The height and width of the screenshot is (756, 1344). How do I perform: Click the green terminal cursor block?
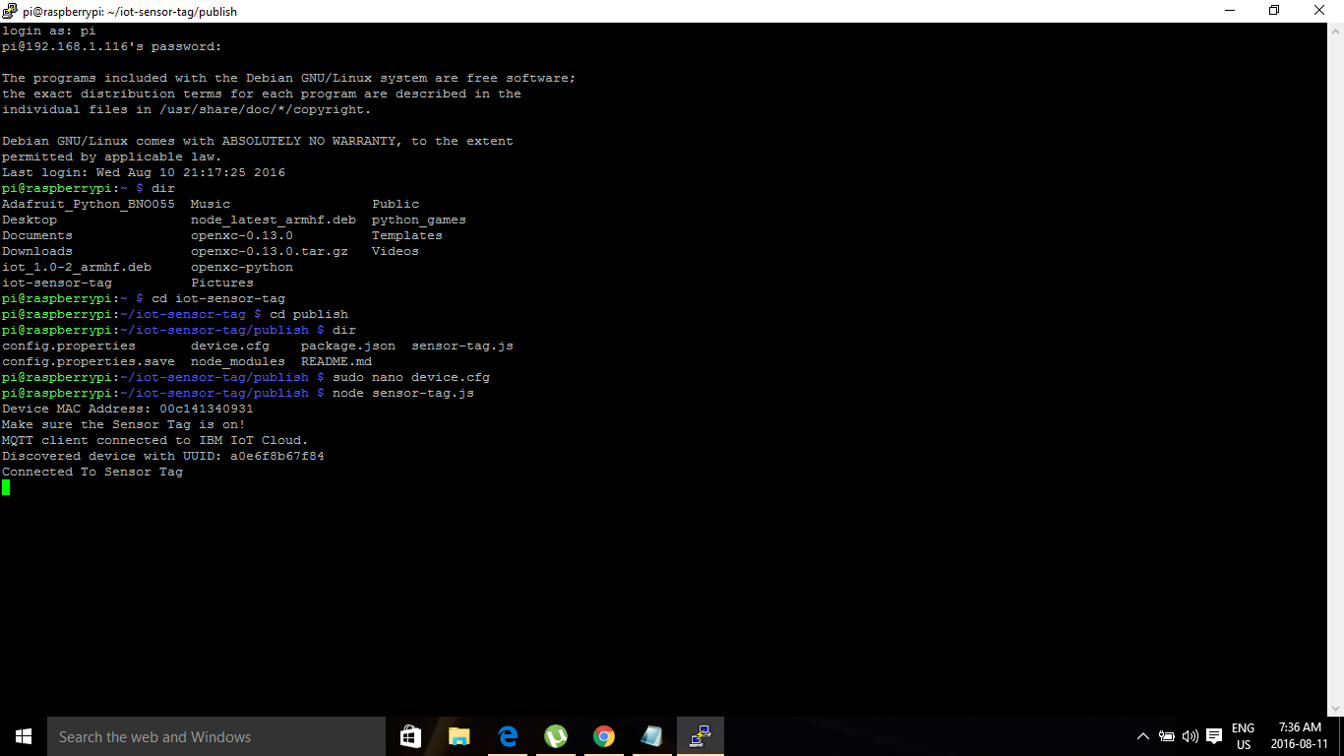tap(6, 487)
